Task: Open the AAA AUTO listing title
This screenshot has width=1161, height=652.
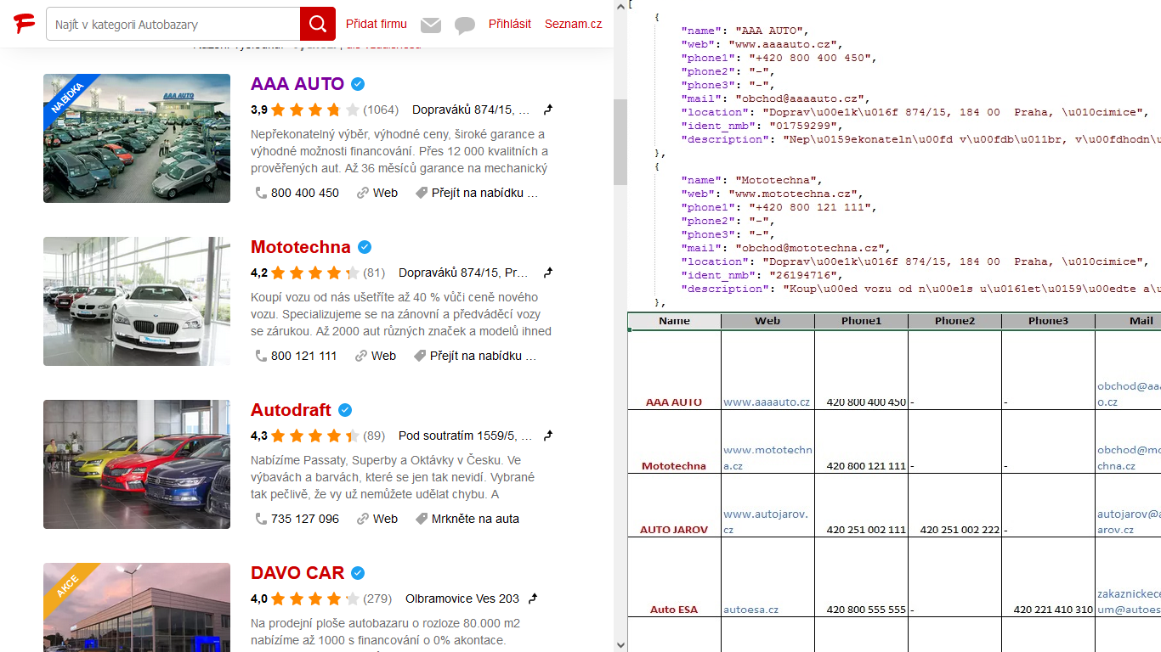Action: [x=297, y=84]
